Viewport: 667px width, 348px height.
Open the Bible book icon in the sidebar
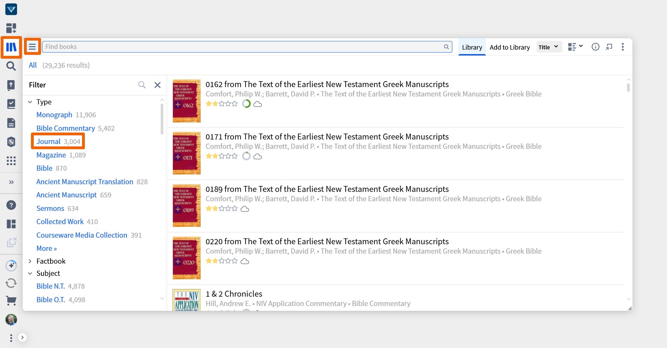point(11,85)
